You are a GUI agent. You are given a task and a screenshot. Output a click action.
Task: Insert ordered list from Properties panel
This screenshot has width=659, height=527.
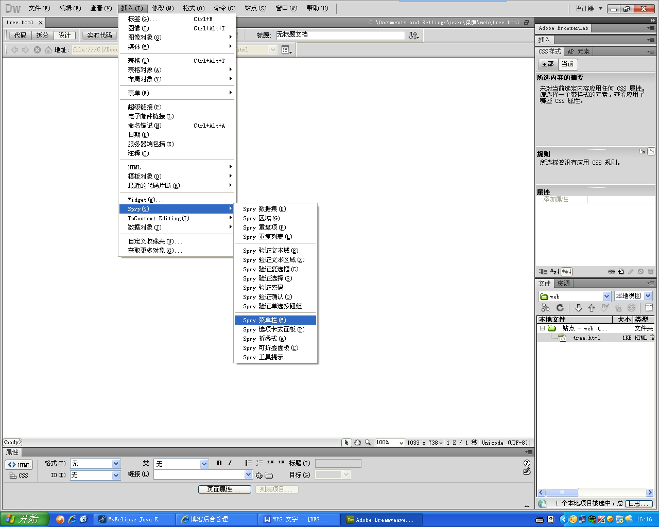[x=259, y=463]
